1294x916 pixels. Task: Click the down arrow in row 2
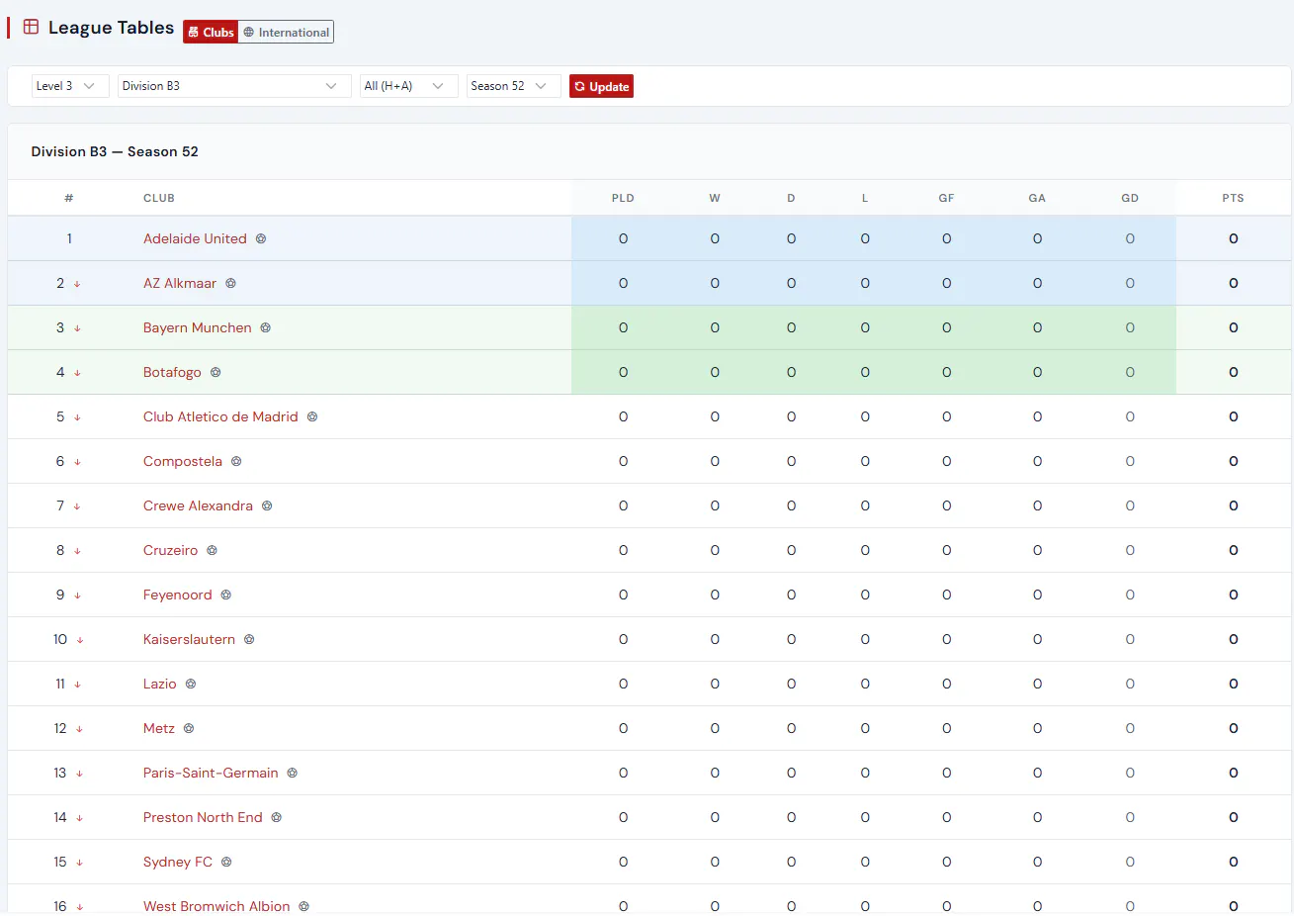coord(77,284)
